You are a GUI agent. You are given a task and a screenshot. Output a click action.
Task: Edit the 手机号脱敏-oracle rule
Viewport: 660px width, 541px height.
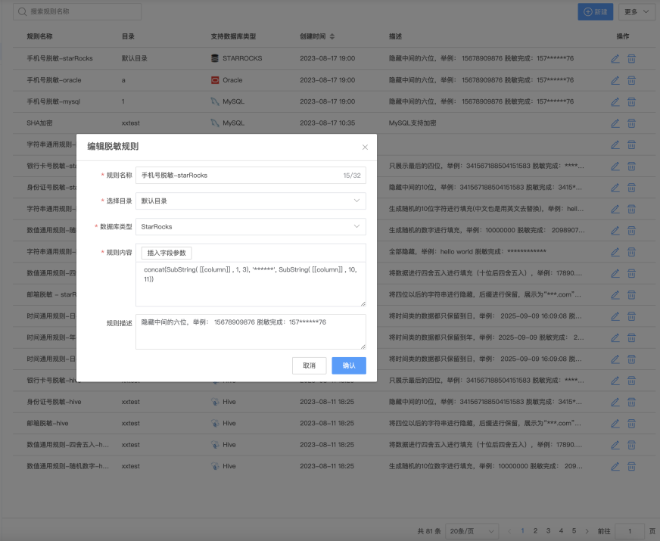[x=615, y=80]
